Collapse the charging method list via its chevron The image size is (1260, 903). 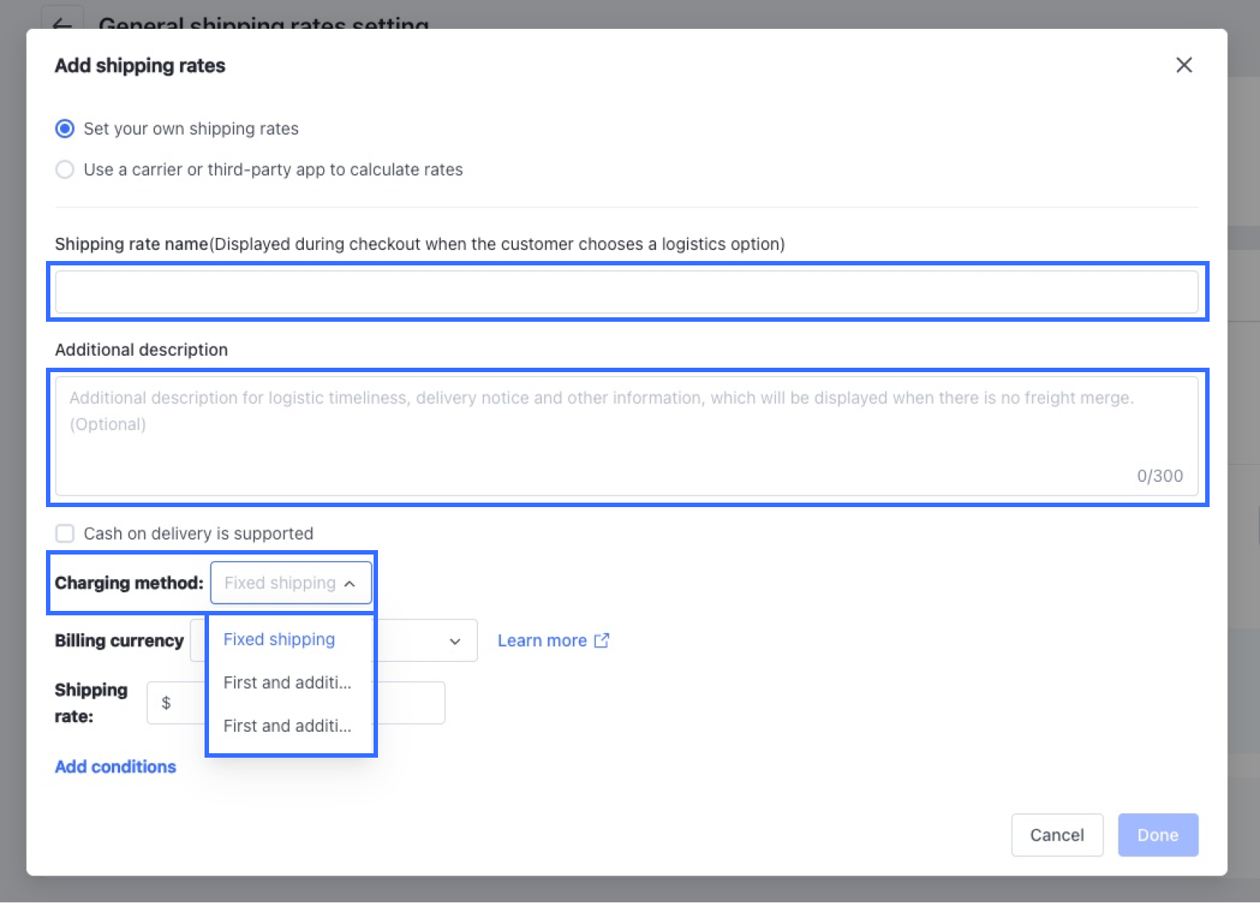(x=349, y=583)
